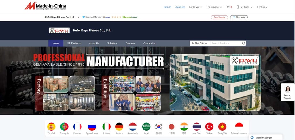Image resolution: width=295 pixels, height=140 pixels.
Task: Click the Contact Supplier avatar
Action: pos(288,89)
